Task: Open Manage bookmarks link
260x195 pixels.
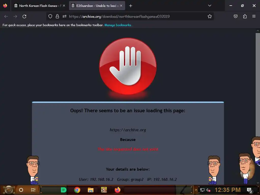Action: coord(119,25)
